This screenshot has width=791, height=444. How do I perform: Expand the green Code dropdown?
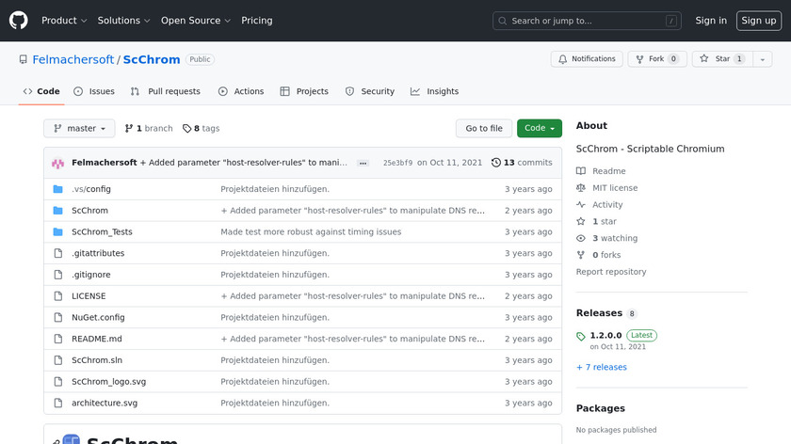pos(539,129)
